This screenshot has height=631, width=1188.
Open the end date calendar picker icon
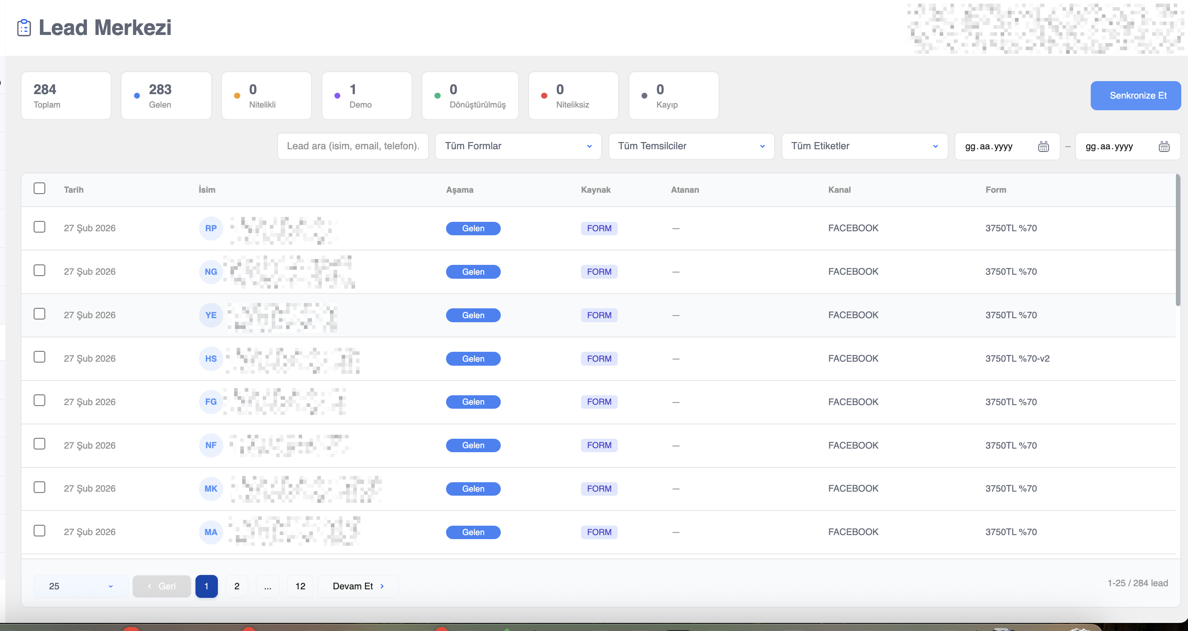pos(1163,147)
